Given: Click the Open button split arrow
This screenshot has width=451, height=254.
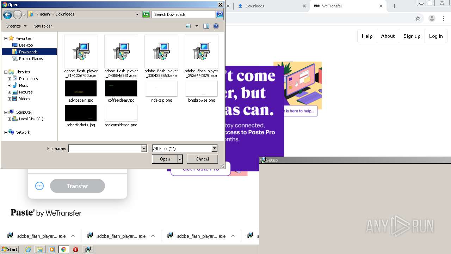Looking at the screenshot, I should click(x=180, y=159).
